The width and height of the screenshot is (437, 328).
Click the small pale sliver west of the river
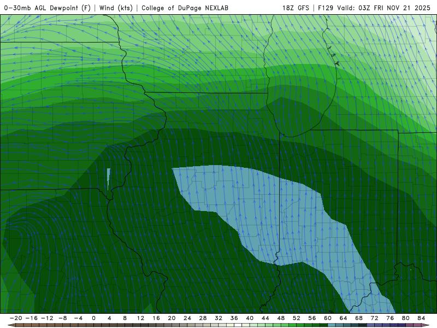pyautogui.click(x=108, y=179)
